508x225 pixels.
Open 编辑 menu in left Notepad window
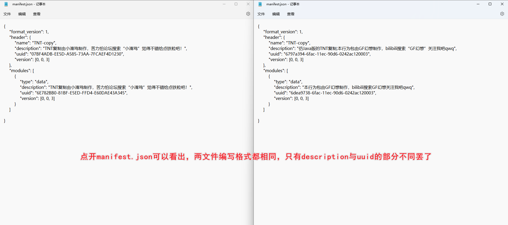(22, 14)
